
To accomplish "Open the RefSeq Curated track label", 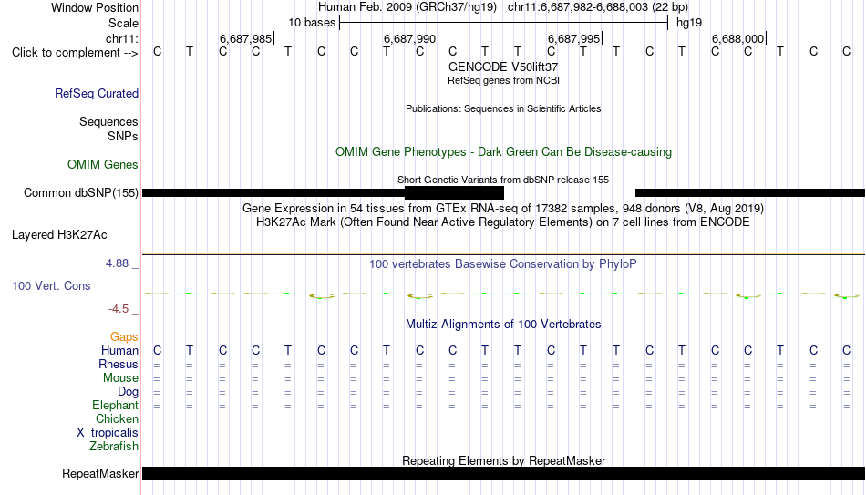I will pyautogui.click(x=97, y=93).
